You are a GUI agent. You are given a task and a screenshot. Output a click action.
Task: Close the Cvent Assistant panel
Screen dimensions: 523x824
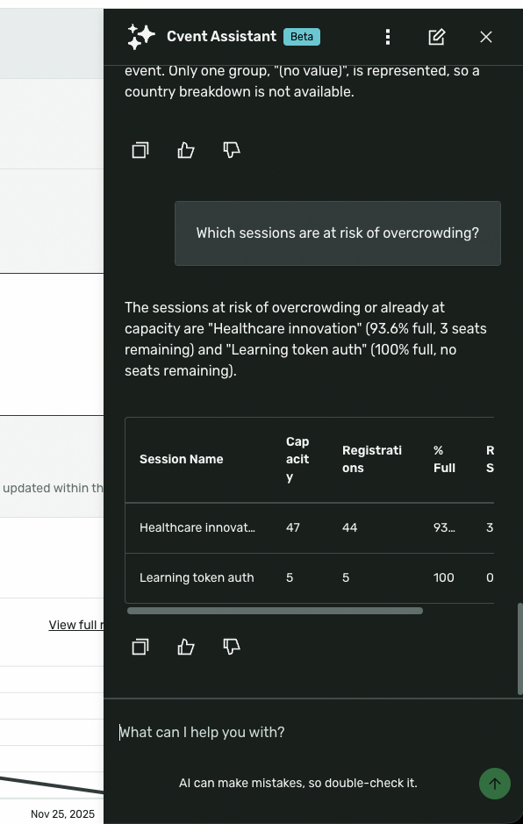486,37
